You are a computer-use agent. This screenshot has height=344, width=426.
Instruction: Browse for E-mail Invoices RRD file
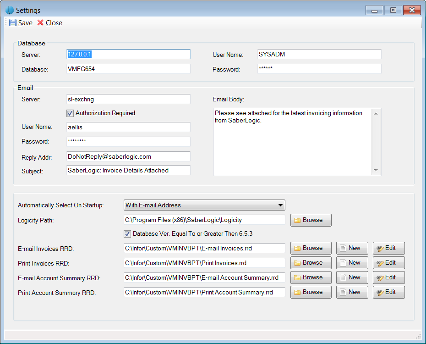(x=311, y=248)
